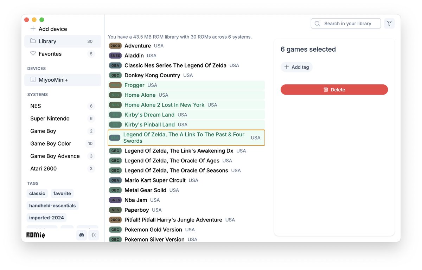
Task: Click the trash icon on Delete button
Action: pos(326,90)
